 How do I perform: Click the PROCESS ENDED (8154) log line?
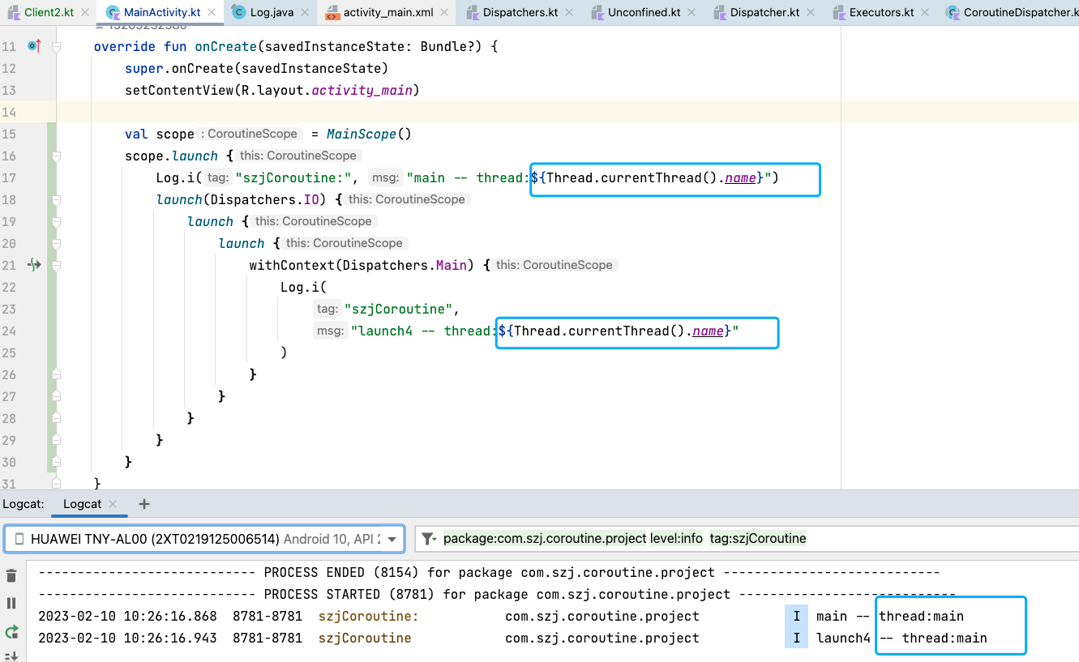pyautogui.click(x=489, y=572)
